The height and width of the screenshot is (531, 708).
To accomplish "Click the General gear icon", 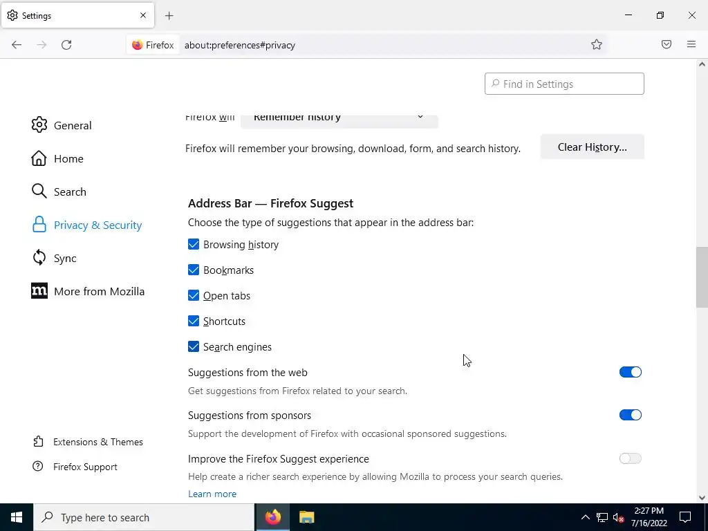I will tap(39, 125).
